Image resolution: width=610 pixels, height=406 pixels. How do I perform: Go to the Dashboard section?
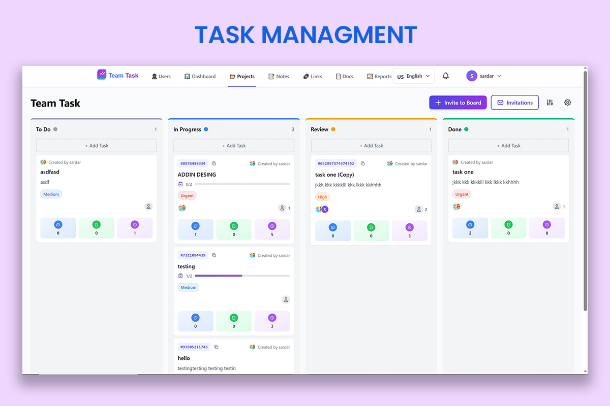[x=200, y=76]
